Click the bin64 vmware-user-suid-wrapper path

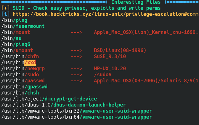point(77,117)
